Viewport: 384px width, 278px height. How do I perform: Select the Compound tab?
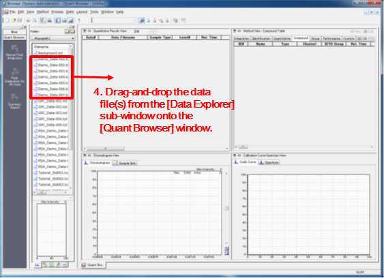click(x=301, y=38)
